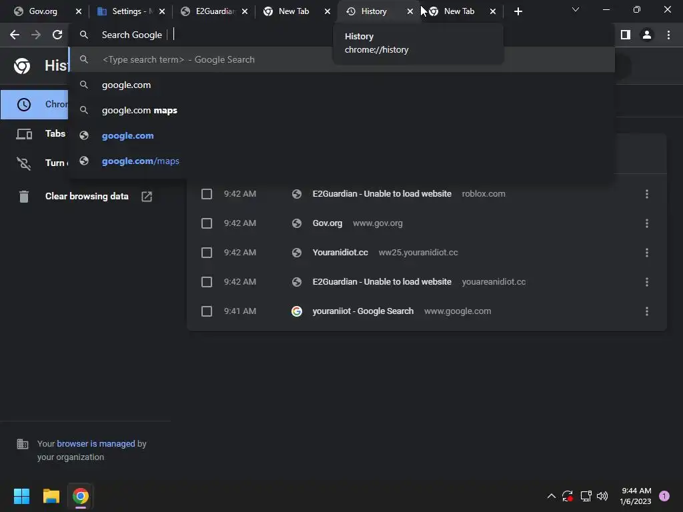683x512 pixels.
Task: Check the Gov.org history entry
Action: (x=207, y=223)
